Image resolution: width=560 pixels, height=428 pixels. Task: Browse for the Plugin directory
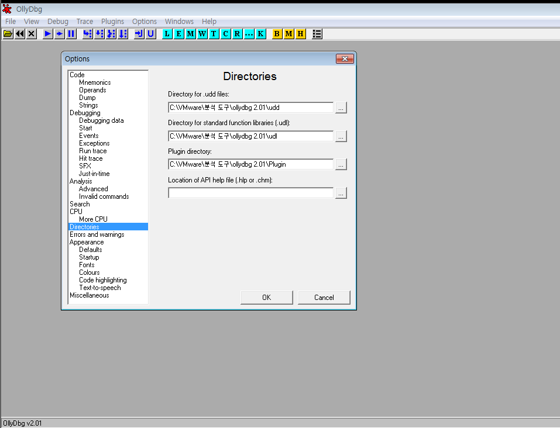tap(341, 164)
